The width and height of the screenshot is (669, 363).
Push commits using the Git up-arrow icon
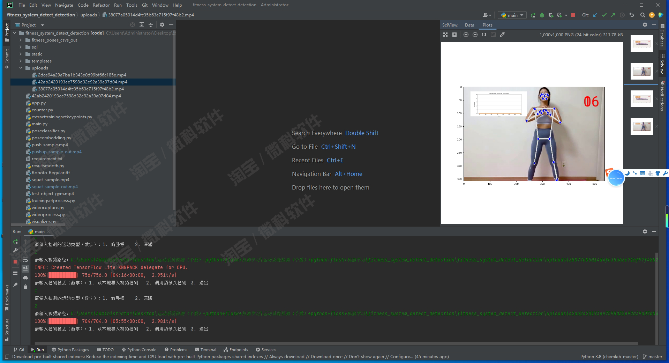coord(612,15)
